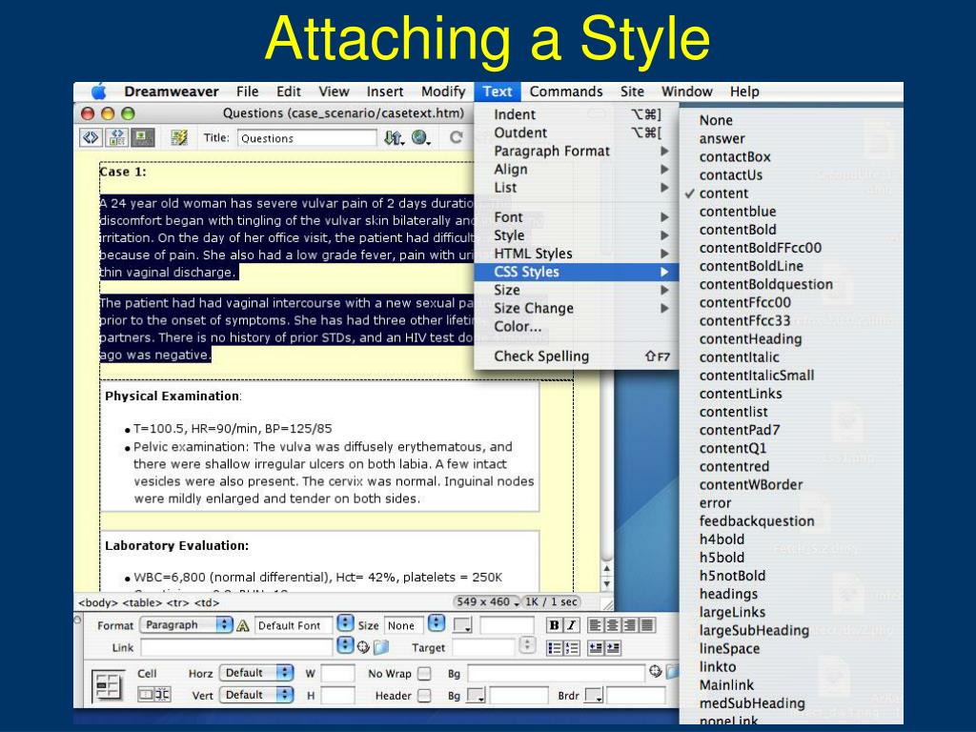The image size is (976, 732).
Task: Click the Link input field
Action: (x=237, y=647)
